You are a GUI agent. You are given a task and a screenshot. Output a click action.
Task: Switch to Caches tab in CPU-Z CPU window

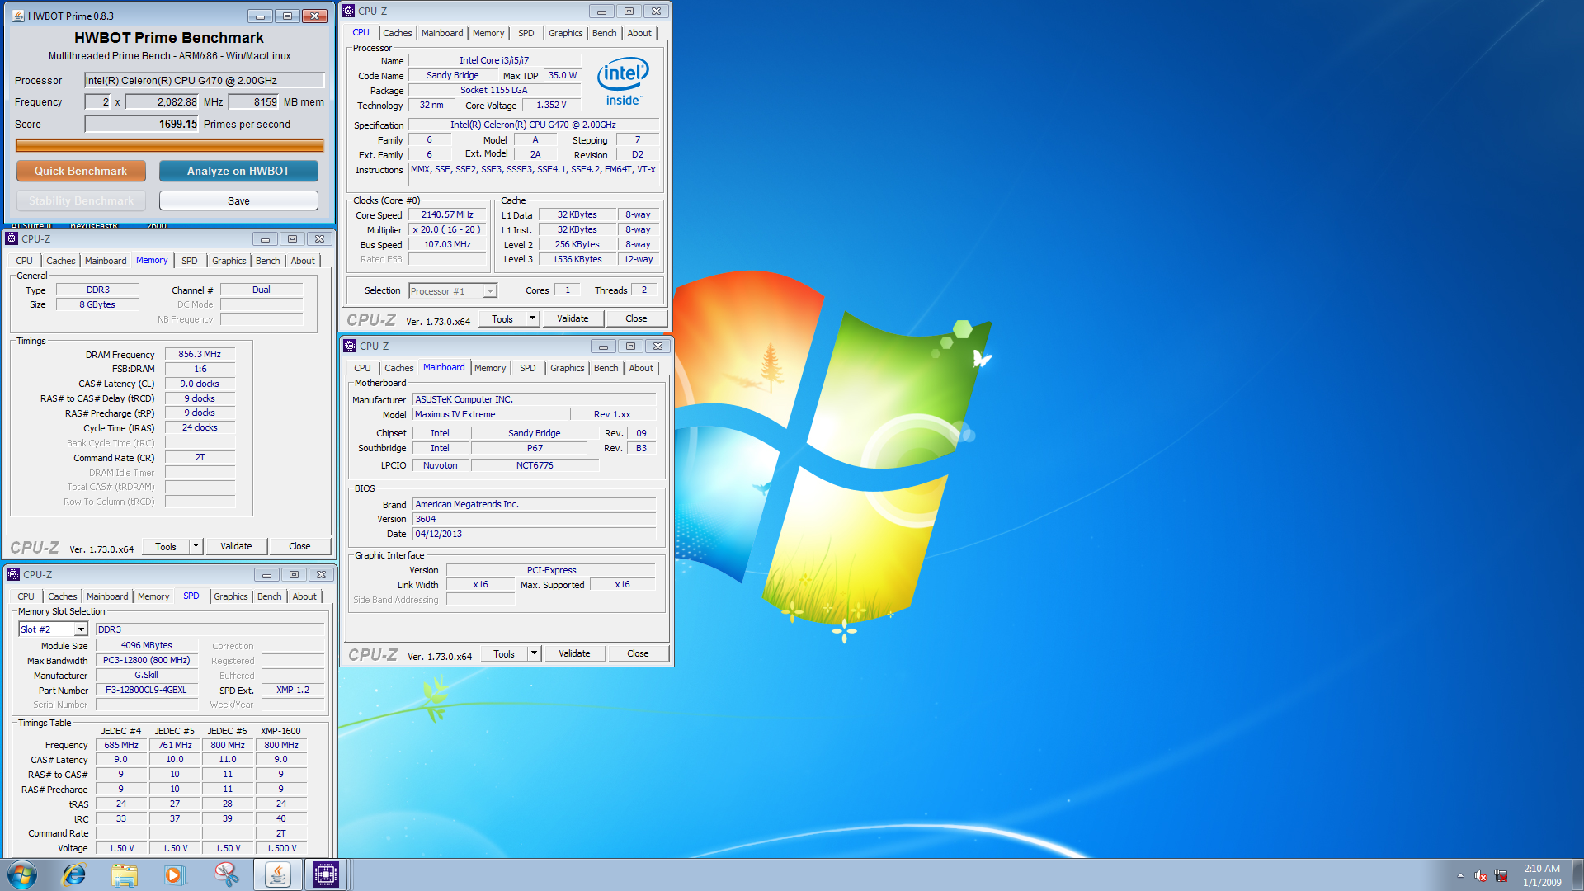(x=397, y=33)
